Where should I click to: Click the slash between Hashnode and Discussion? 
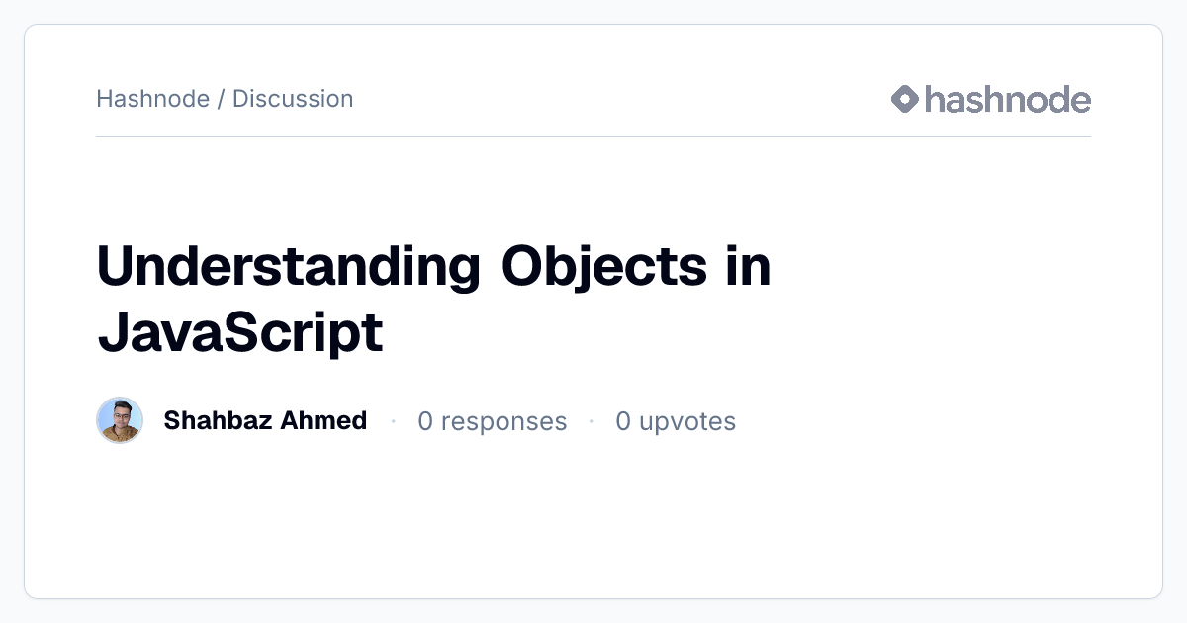(x=222, y=99)
